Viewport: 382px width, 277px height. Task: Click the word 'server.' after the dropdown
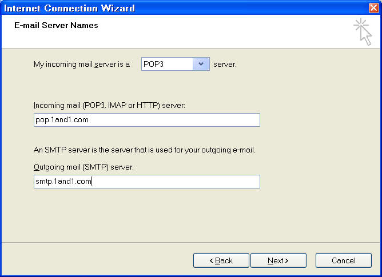225,64
